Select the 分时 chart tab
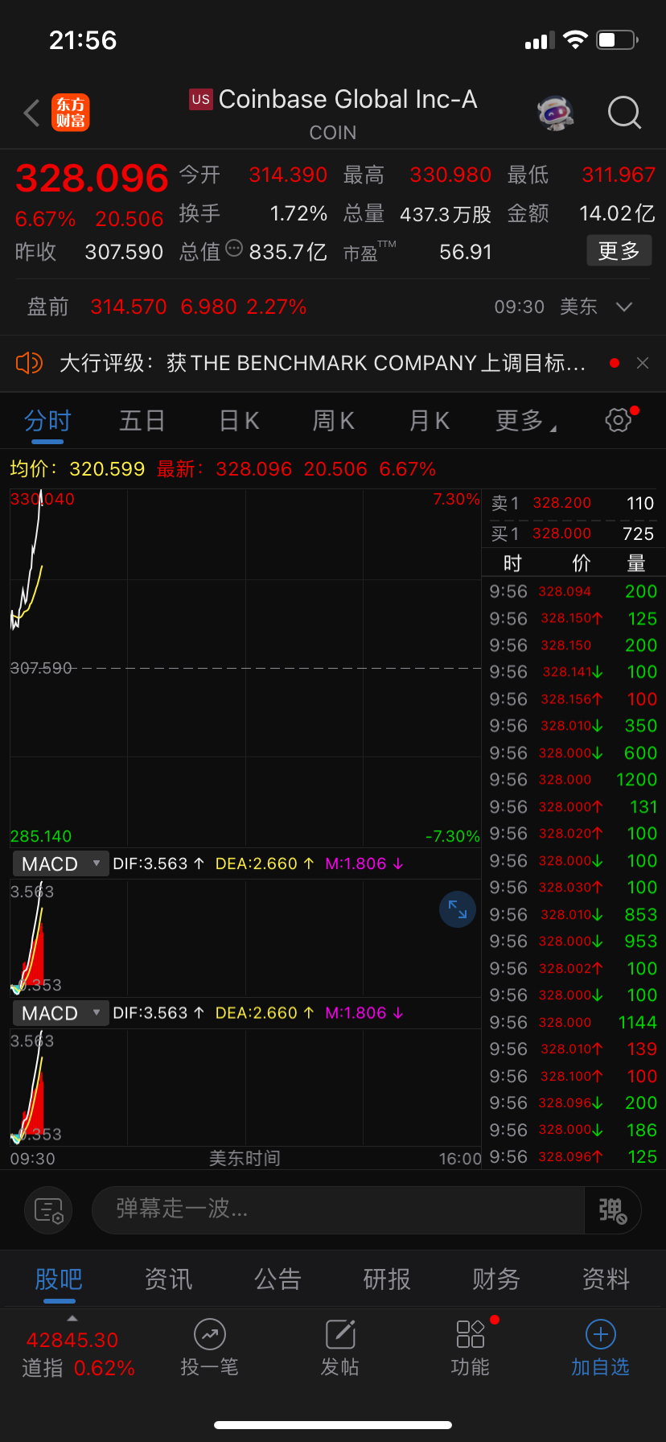Screen dimensions: 666x1442 [x=47, y=421]
